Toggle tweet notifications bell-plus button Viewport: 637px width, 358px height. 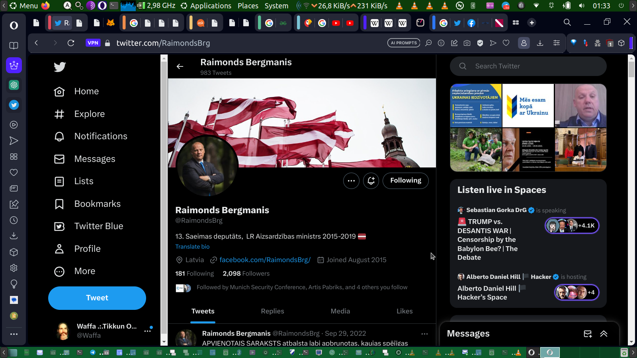pos(371,181)
